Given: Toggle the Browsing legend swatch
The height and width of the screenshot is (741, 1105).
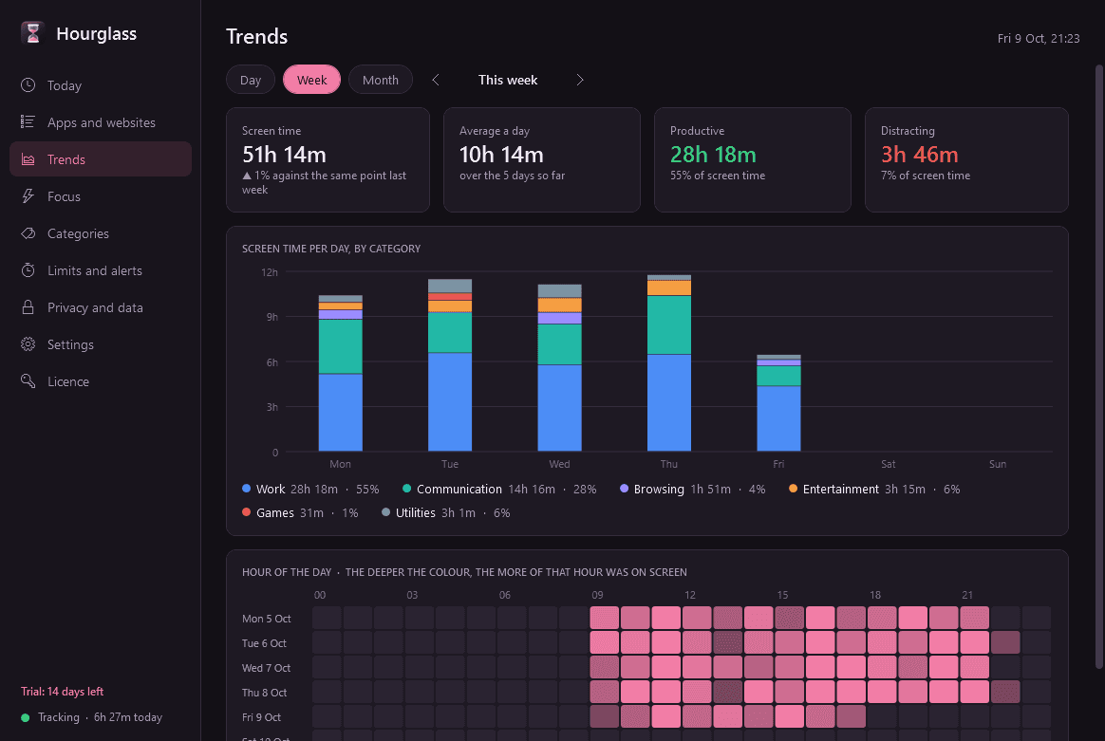Looking at the screenshot, I should 624,488.
